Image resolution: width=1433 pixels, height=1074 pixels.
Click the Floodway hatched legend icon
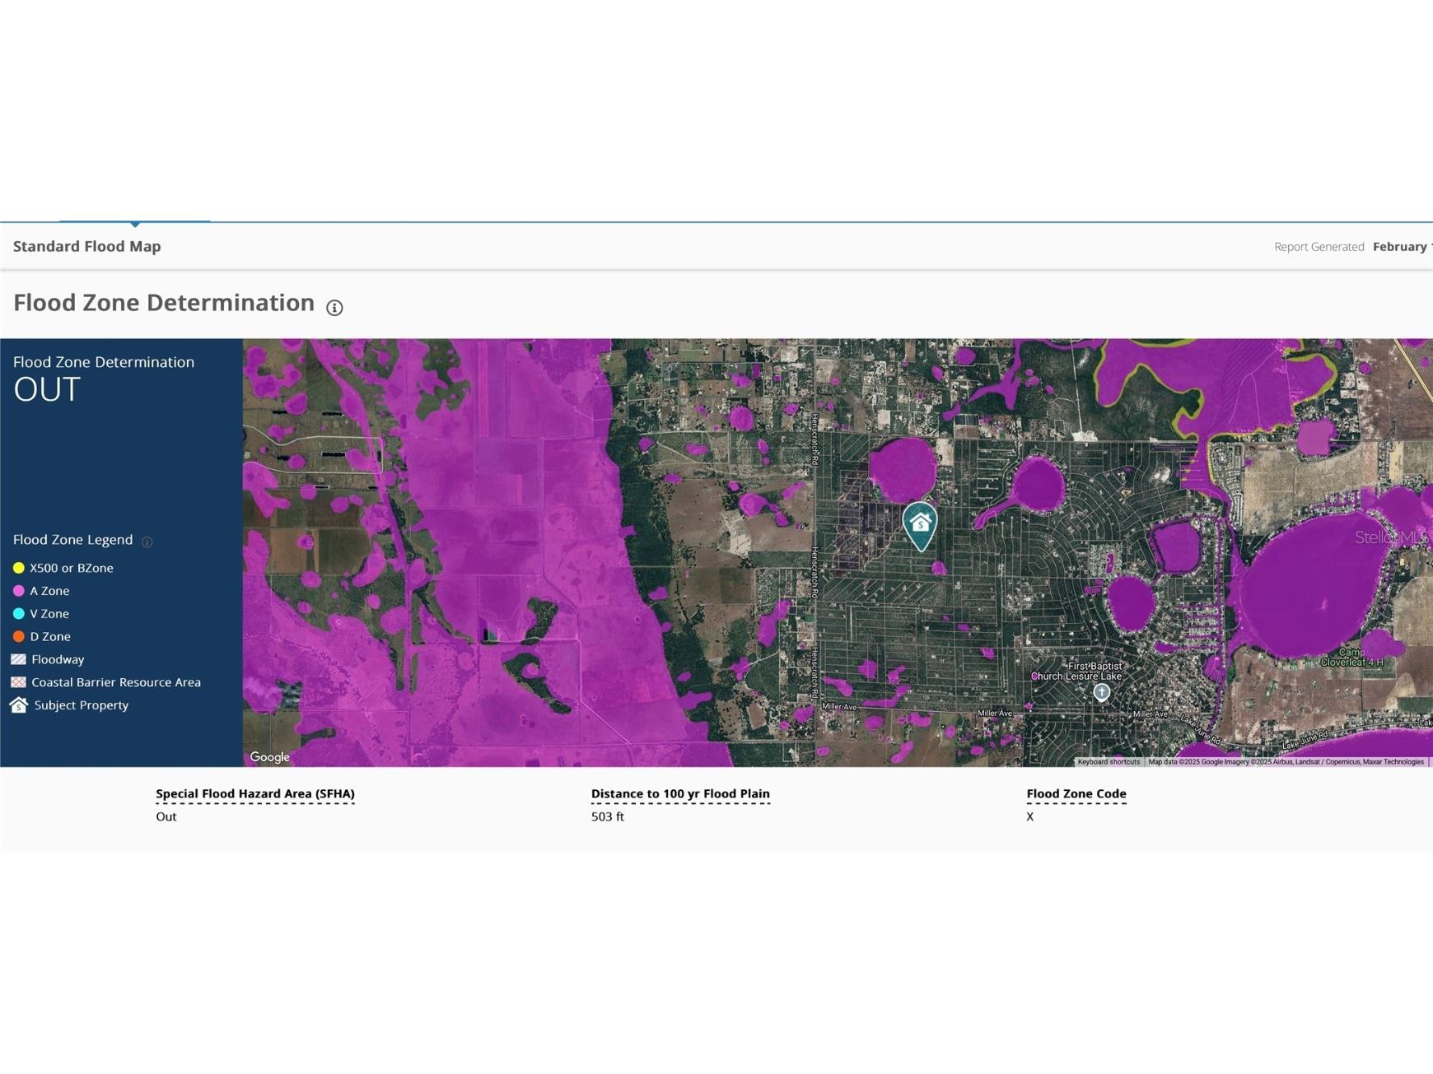[x=18, y=659]
